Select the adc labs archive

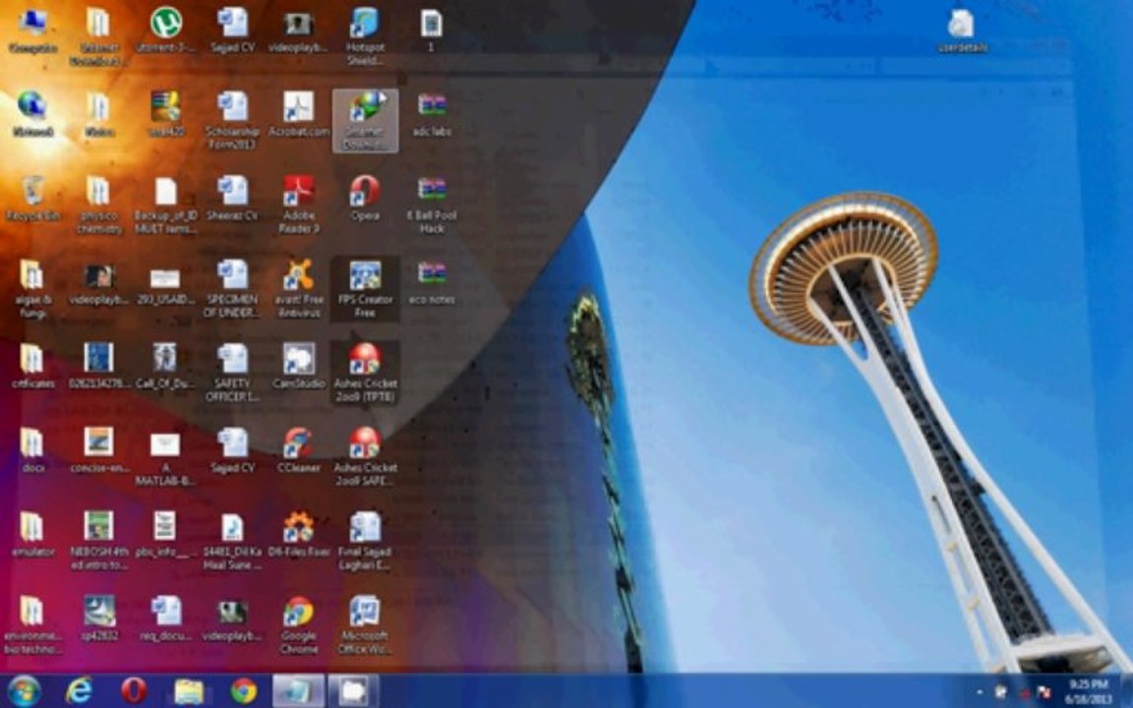432,114
